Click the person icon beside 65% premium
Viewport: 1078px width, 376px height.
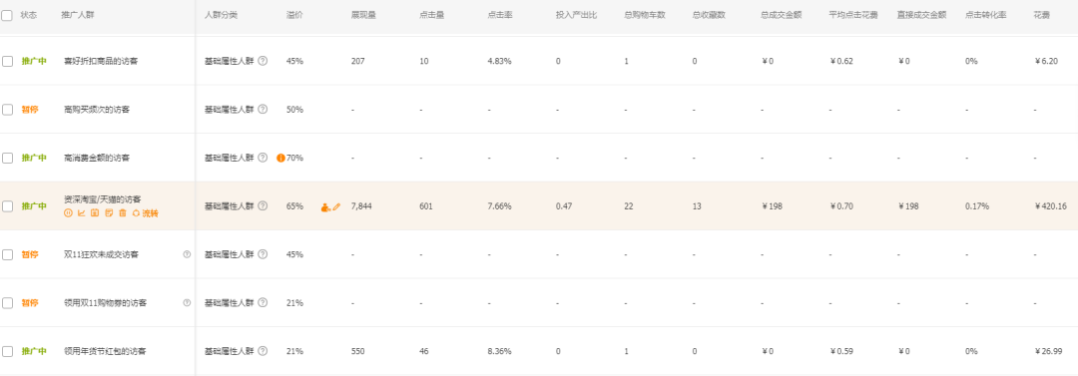click(x=325, y=206)
